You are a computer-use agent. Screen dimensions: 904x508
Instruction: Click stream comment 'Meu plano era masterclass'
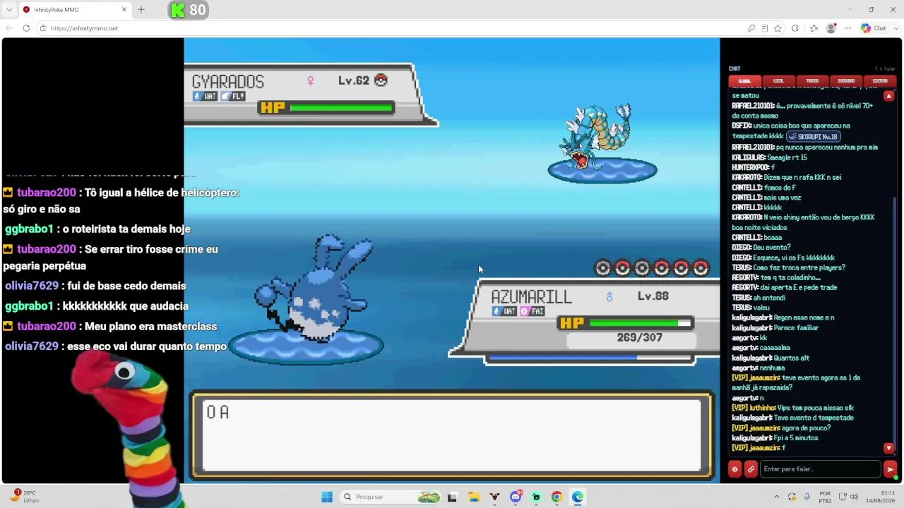(150, 326)
